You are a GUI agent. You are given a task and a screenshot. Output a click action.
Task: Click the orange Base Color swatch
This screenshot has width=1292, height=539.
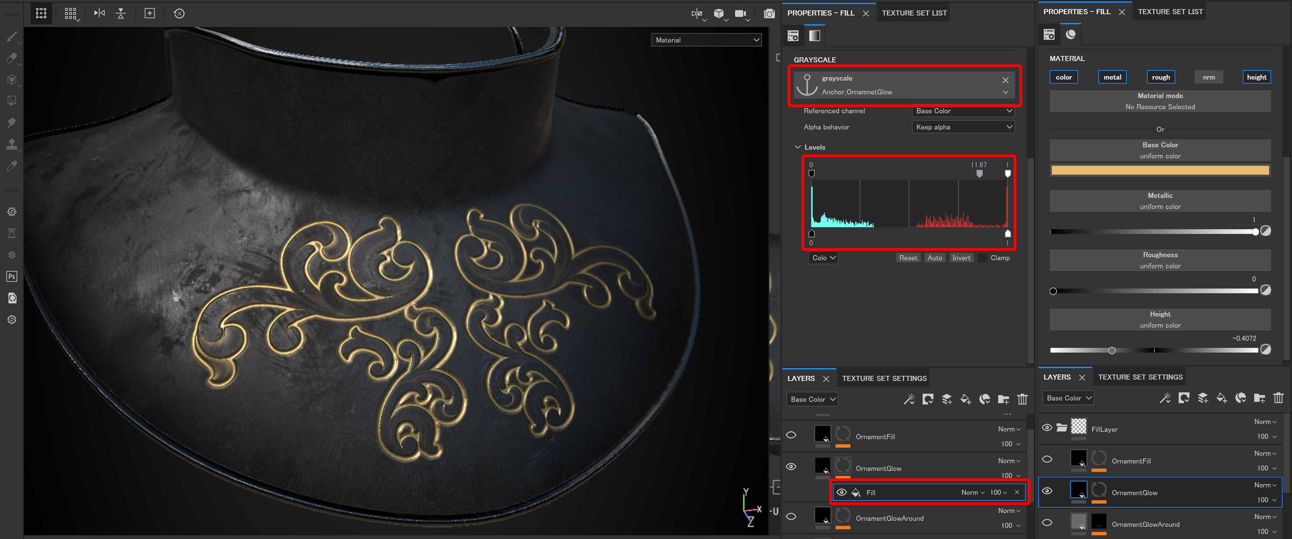[1159, 171]
